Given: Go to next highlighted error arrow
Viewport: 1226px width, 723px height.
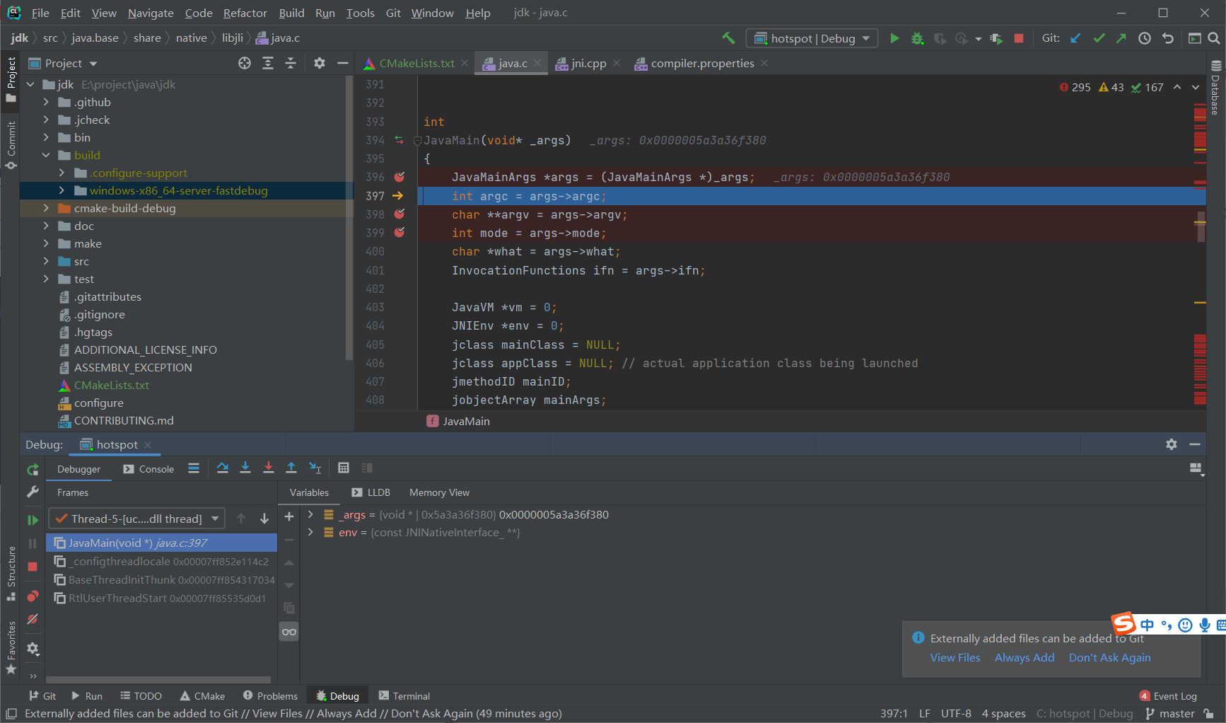Looking at the screenshot, I should [x=1196, y=87].
